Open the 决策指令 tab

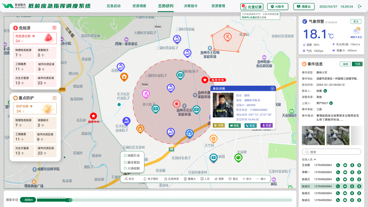[x=191, y=6]
